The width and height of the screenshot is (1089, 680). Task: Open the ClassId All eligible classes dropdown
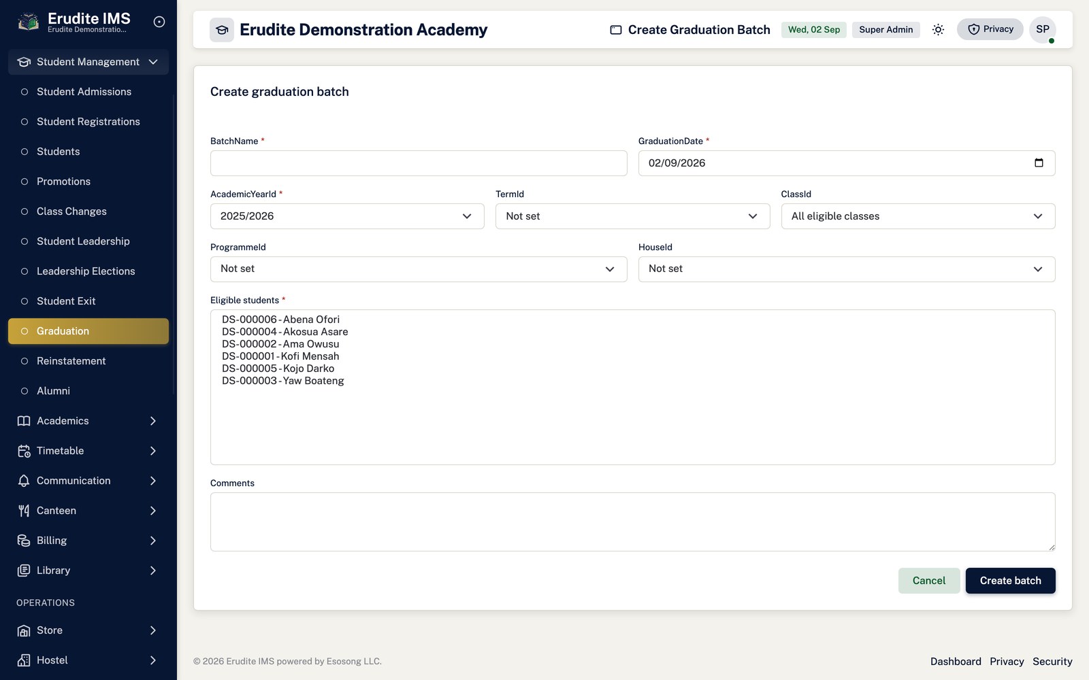click(x=918, y=216)
